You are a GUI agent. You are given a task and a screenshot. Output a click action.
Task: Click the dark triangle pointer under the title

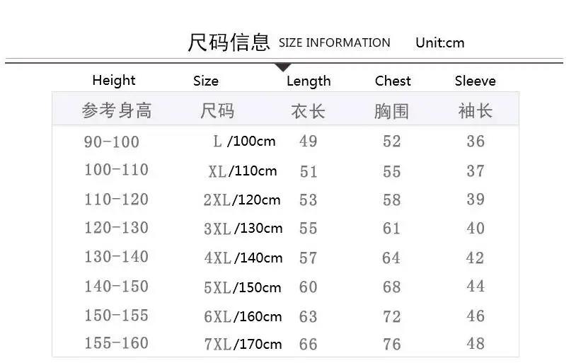283,68
